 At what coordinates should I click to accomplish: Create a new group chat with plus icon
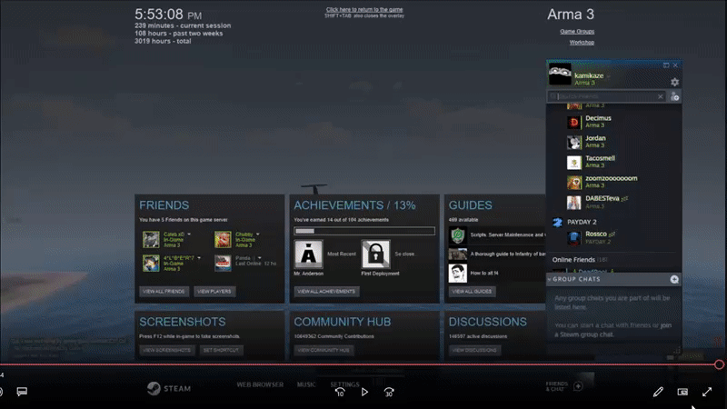click(x=674, y=279)
